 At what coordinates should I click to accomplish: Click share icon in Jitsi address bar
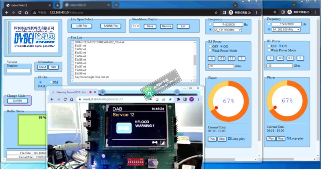(164, 99)
